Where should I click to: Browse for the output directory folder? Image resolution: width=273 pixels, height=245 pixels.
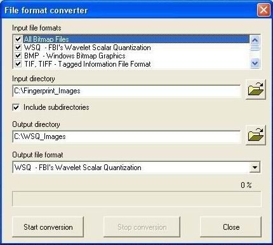256,135
